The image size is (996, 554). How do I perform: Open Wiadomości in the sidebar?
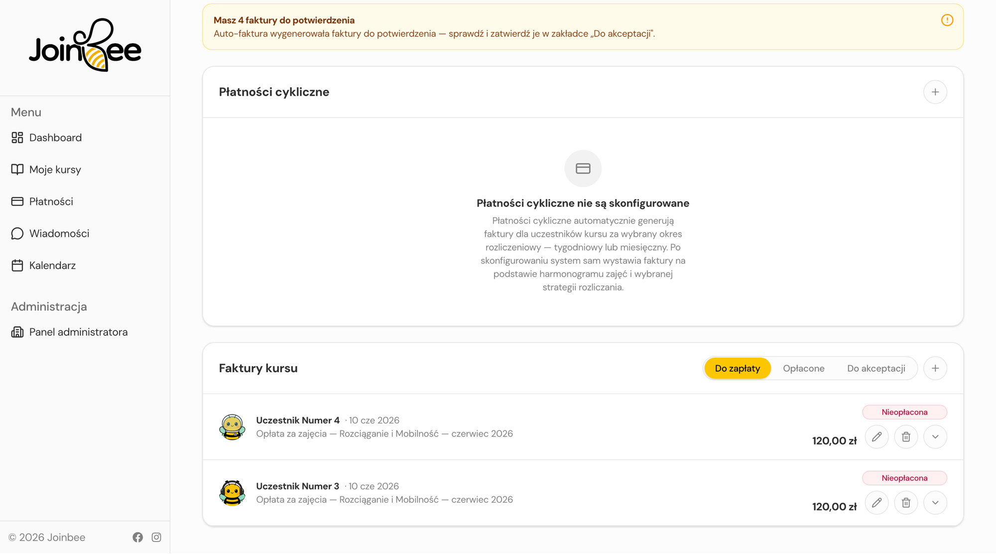click(50, 233)
